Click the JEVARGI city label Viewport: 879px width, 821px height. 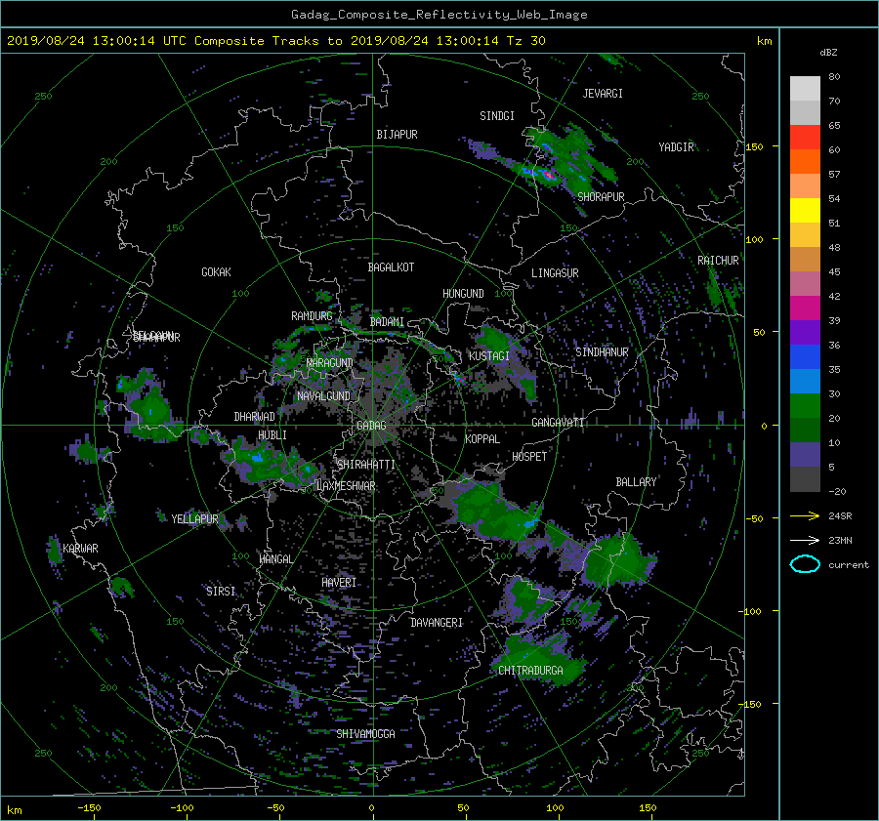pyautogui.click(x=603, y=94)
